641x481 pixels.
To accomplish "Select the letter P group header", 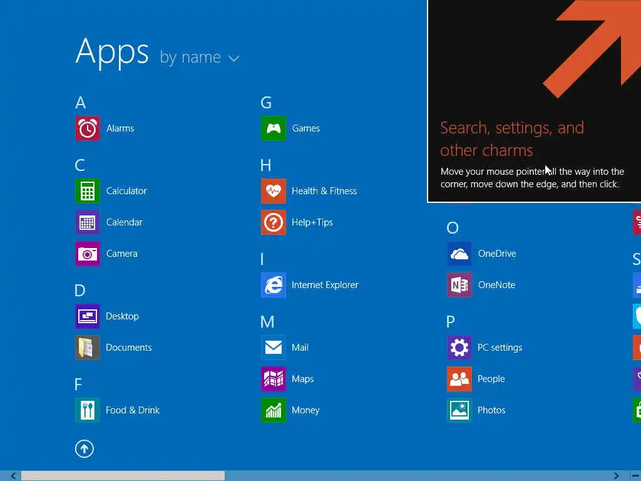I will 451,322.
